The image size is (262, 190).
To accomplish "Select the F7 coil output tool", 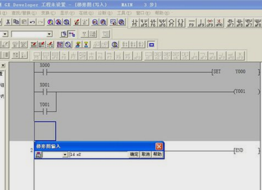I will (171, 23).
